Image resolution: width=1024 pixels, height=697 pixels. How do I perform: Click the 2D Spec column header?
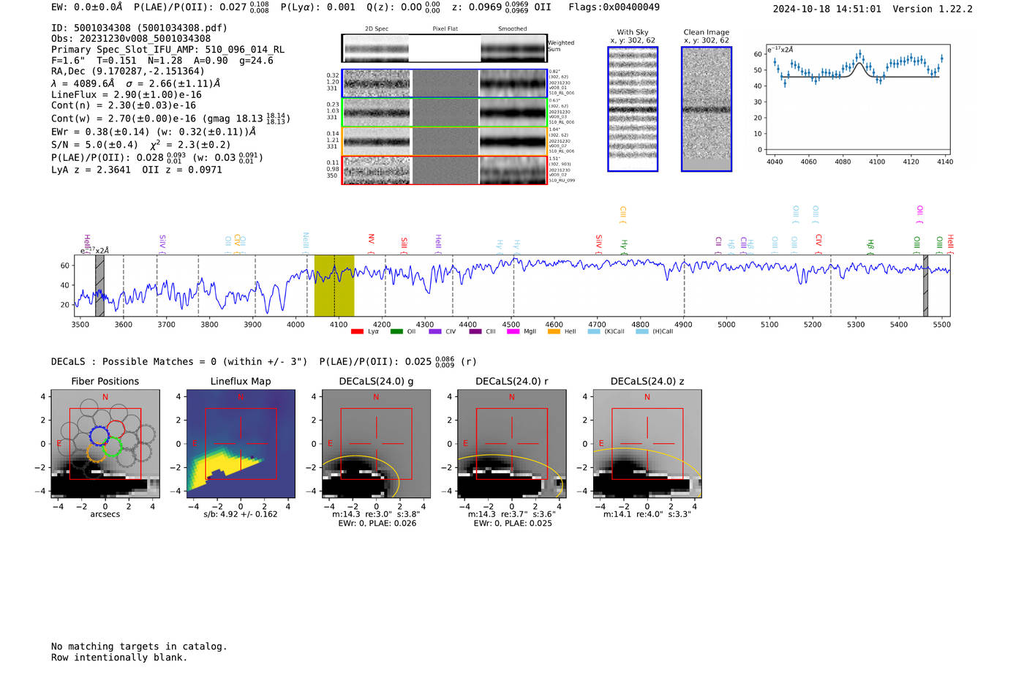pyautogui.click(x=377, y=29)
